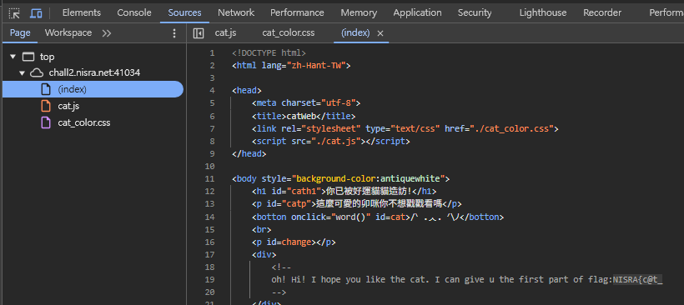Viewport: 684px width, 305px height.
Task: Open cat_color.css from the file tree
Action: [x=83, y=122]
